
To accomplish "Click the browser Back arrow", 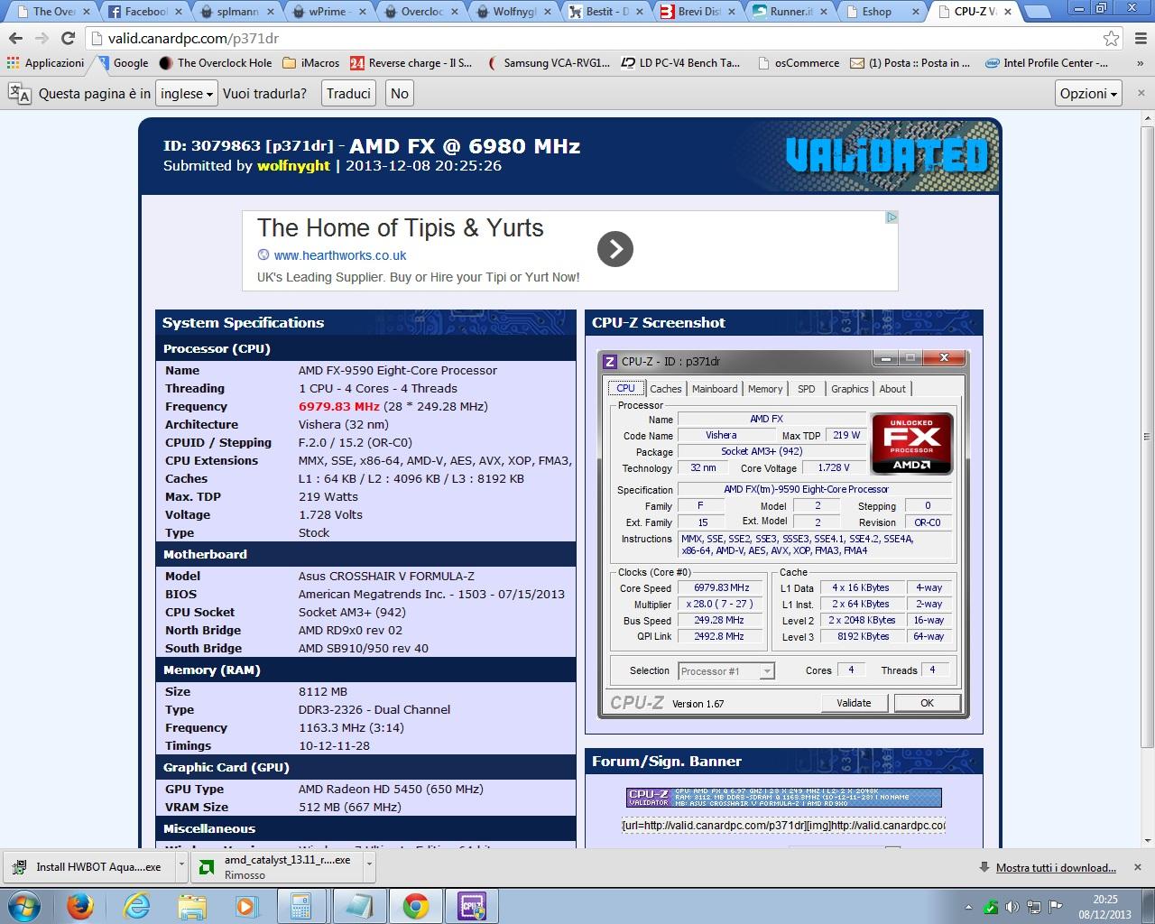I will 15,39.
